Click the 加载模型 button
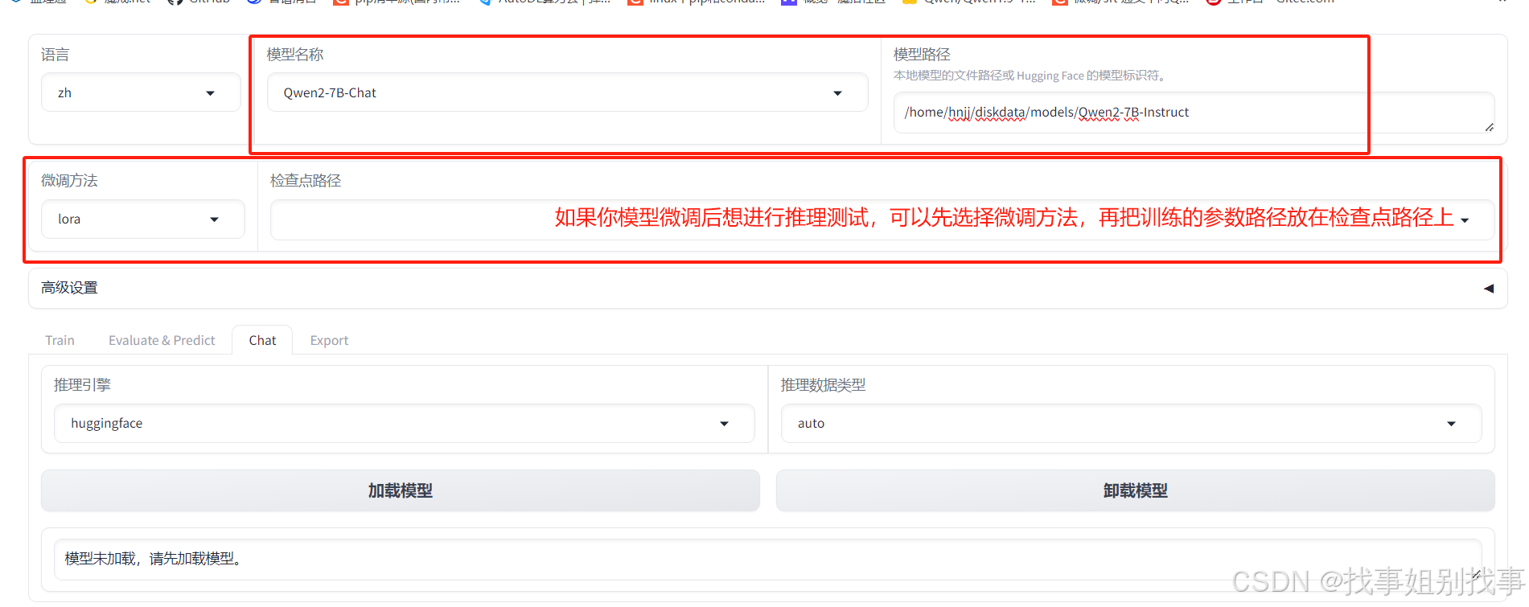Screen dimensions: 1529x607 401,490
